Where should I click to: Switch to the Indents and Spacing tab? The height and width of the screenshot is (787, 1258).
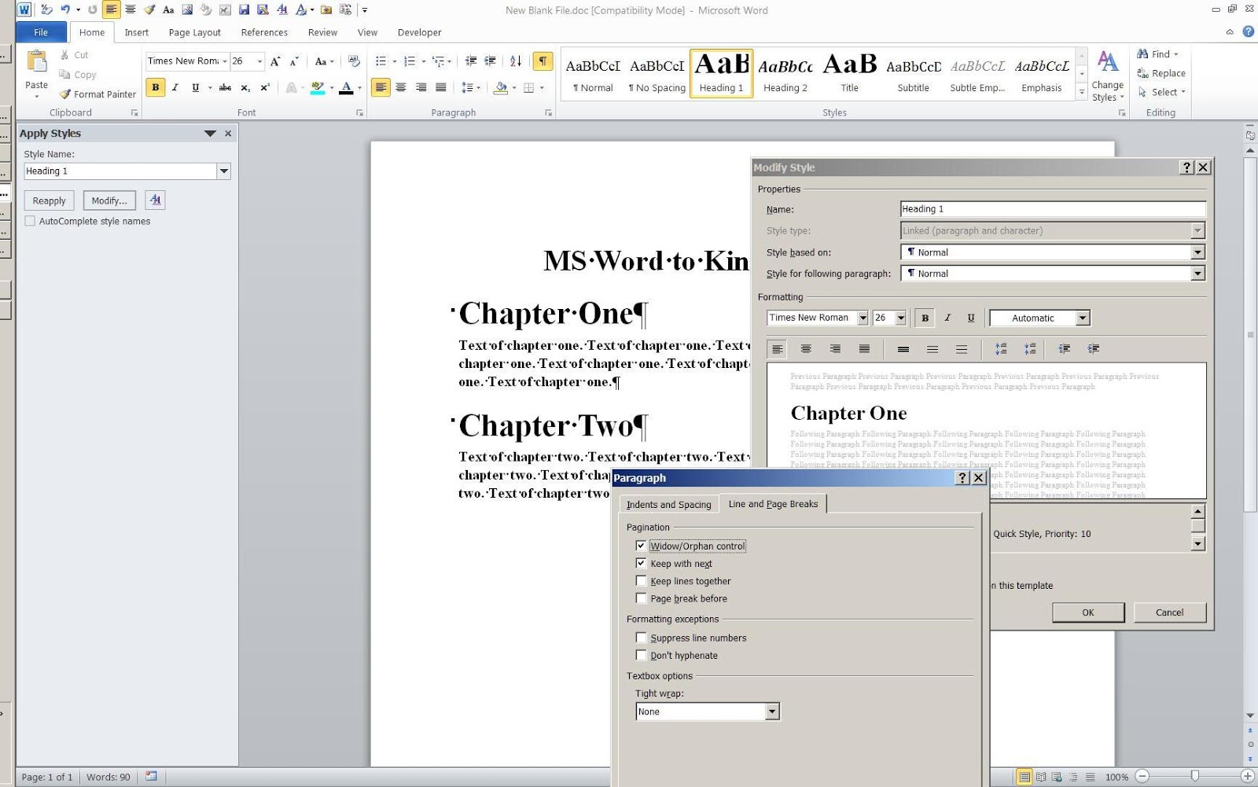point(668,504)
